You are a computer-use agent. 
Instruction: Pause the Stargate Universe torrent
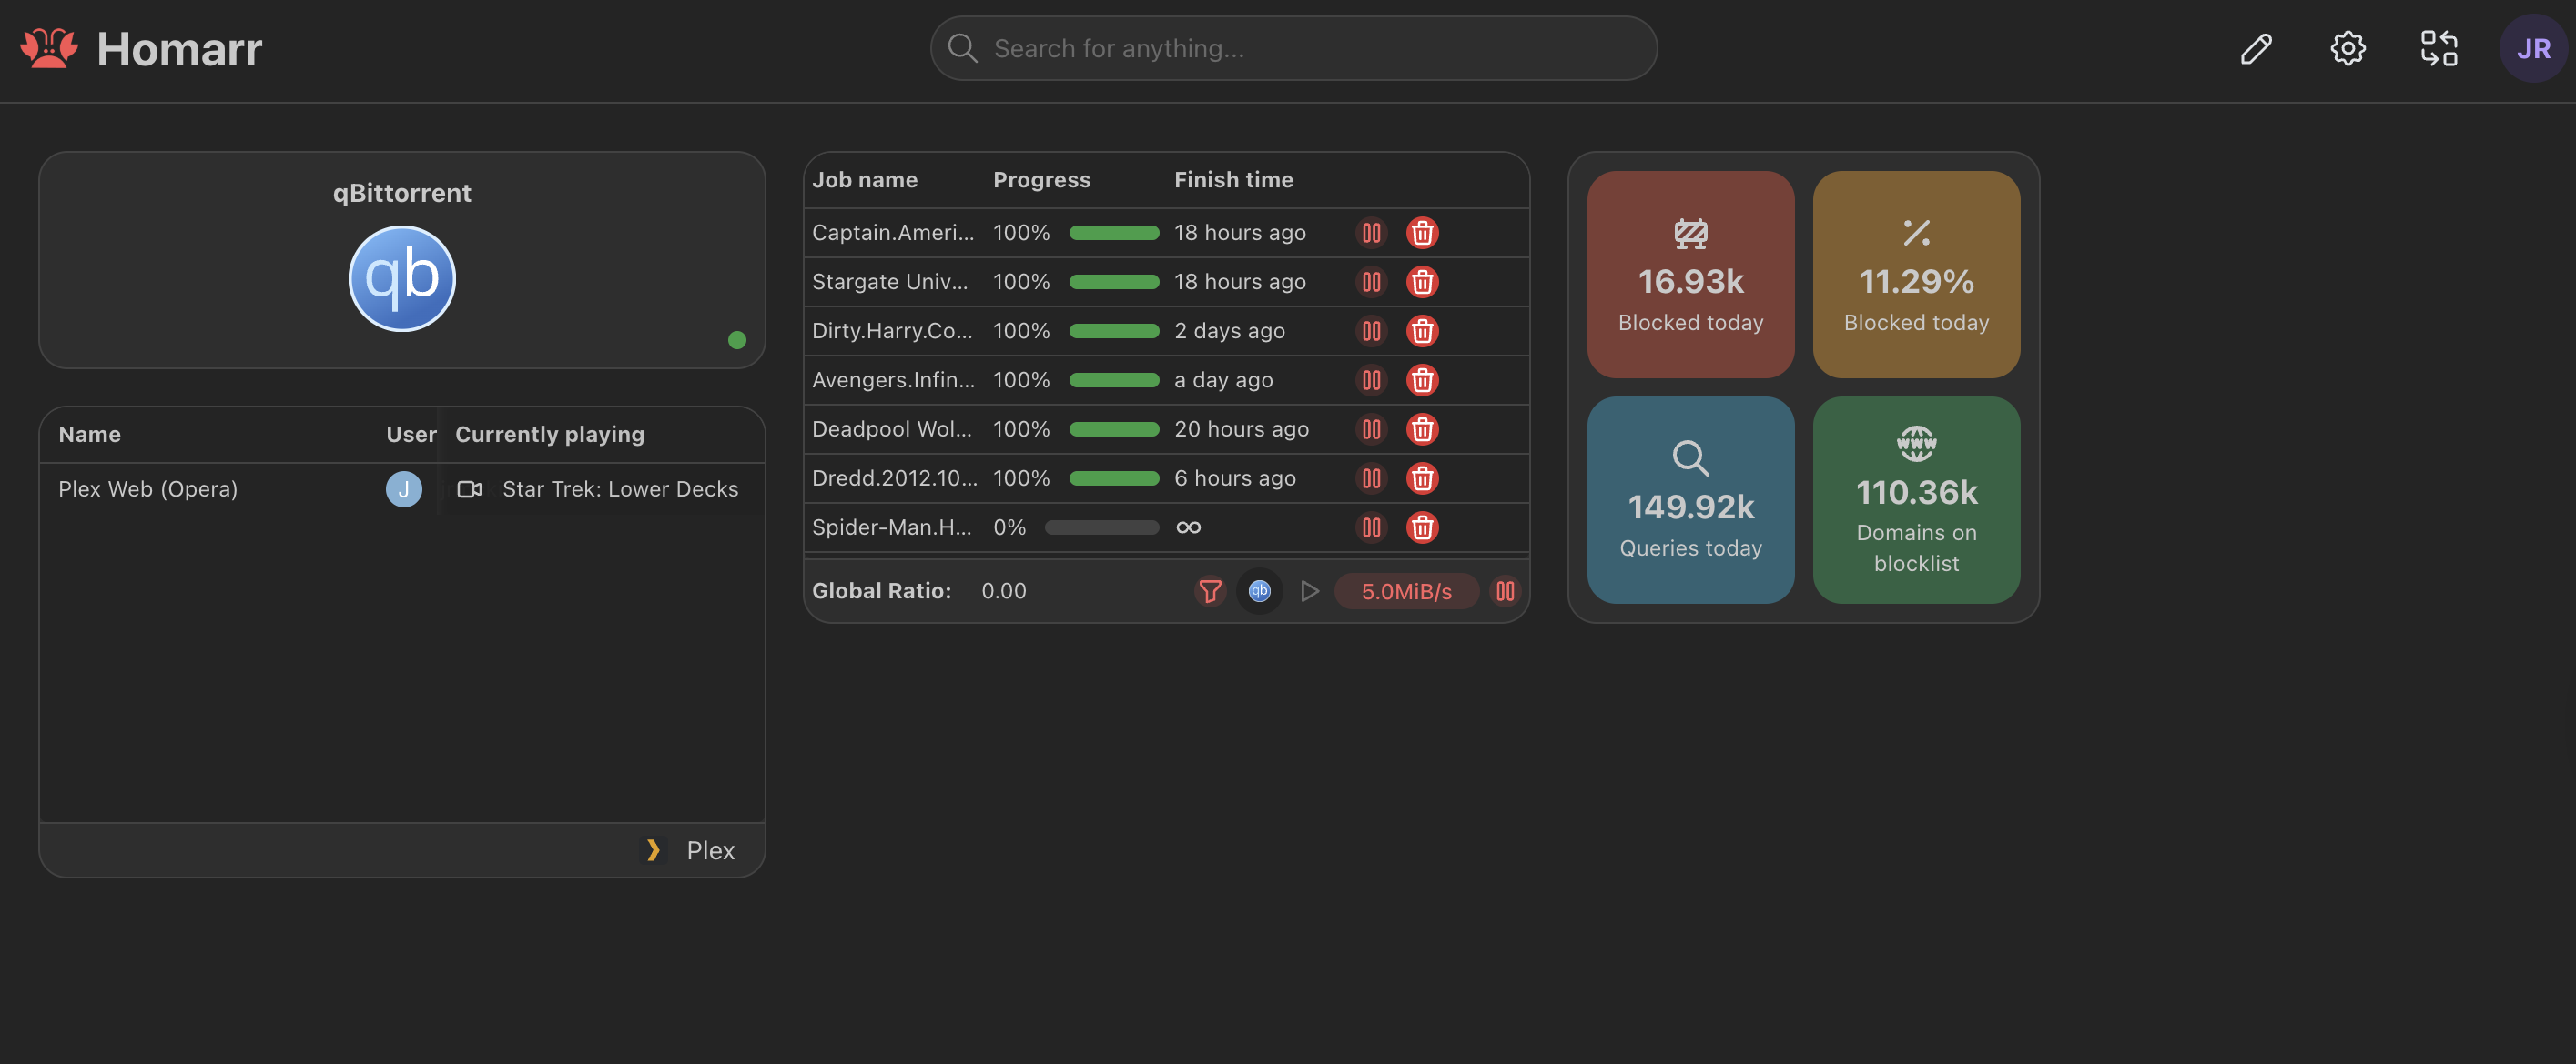point(1371,282)
